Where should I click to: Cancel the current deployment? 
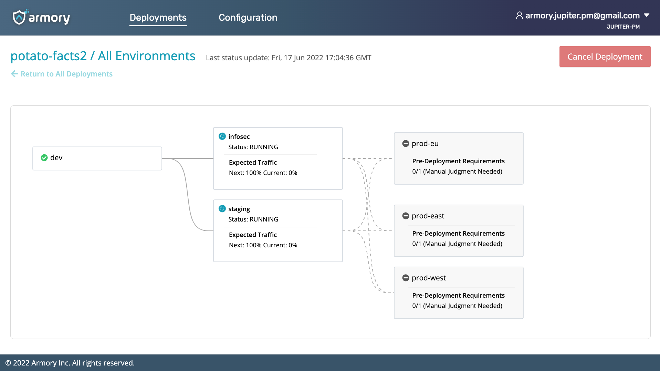point(605,56)
